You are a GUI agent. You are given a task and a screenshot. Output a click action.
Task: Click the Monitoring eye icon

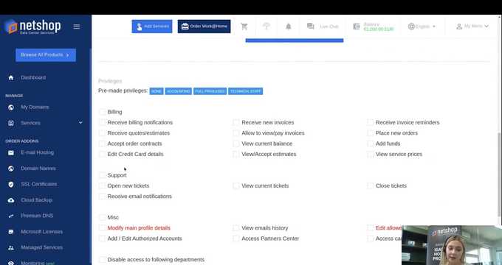(x=11, y=263)
